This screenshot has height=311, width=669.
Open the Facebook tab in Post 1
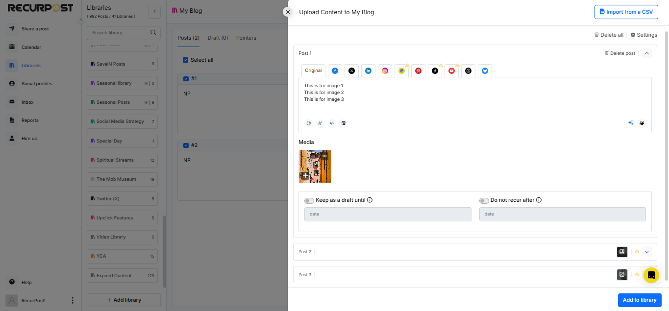tap(335, 71)
